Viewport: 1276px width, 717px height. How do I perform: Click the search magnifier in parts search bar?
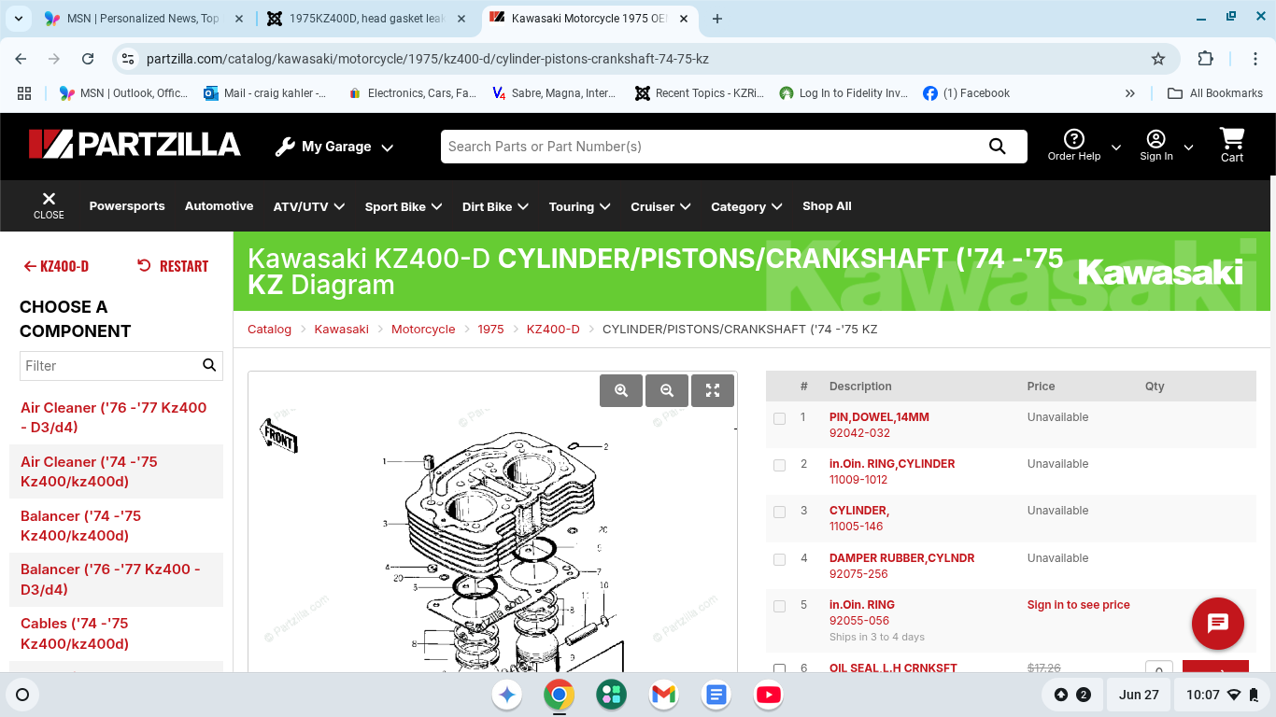997,147
